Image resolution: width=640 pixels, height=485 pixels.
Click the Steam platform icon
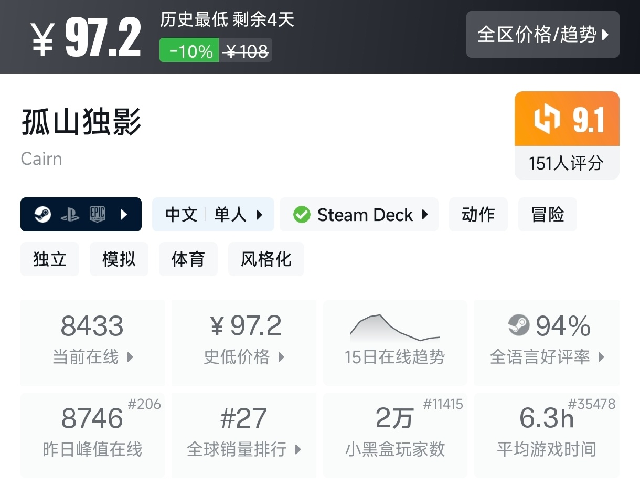pyautogui.click(x=42, y=214)
